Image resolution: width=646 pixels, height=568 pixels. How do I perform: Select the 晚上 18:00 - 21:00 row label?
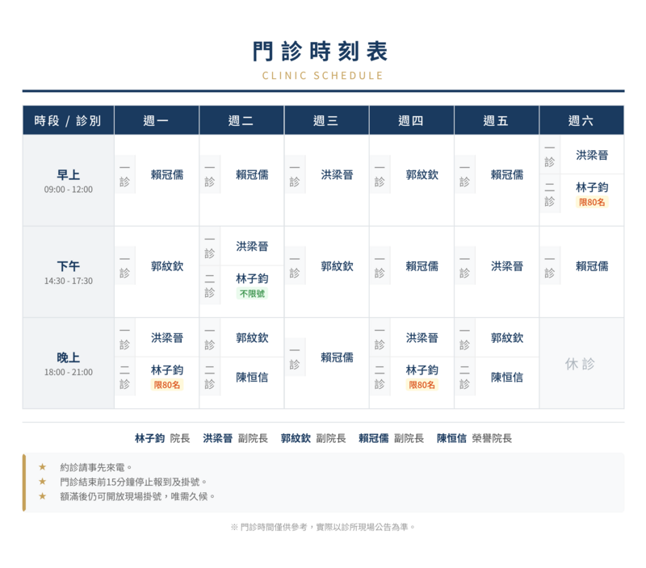point(68,363)
